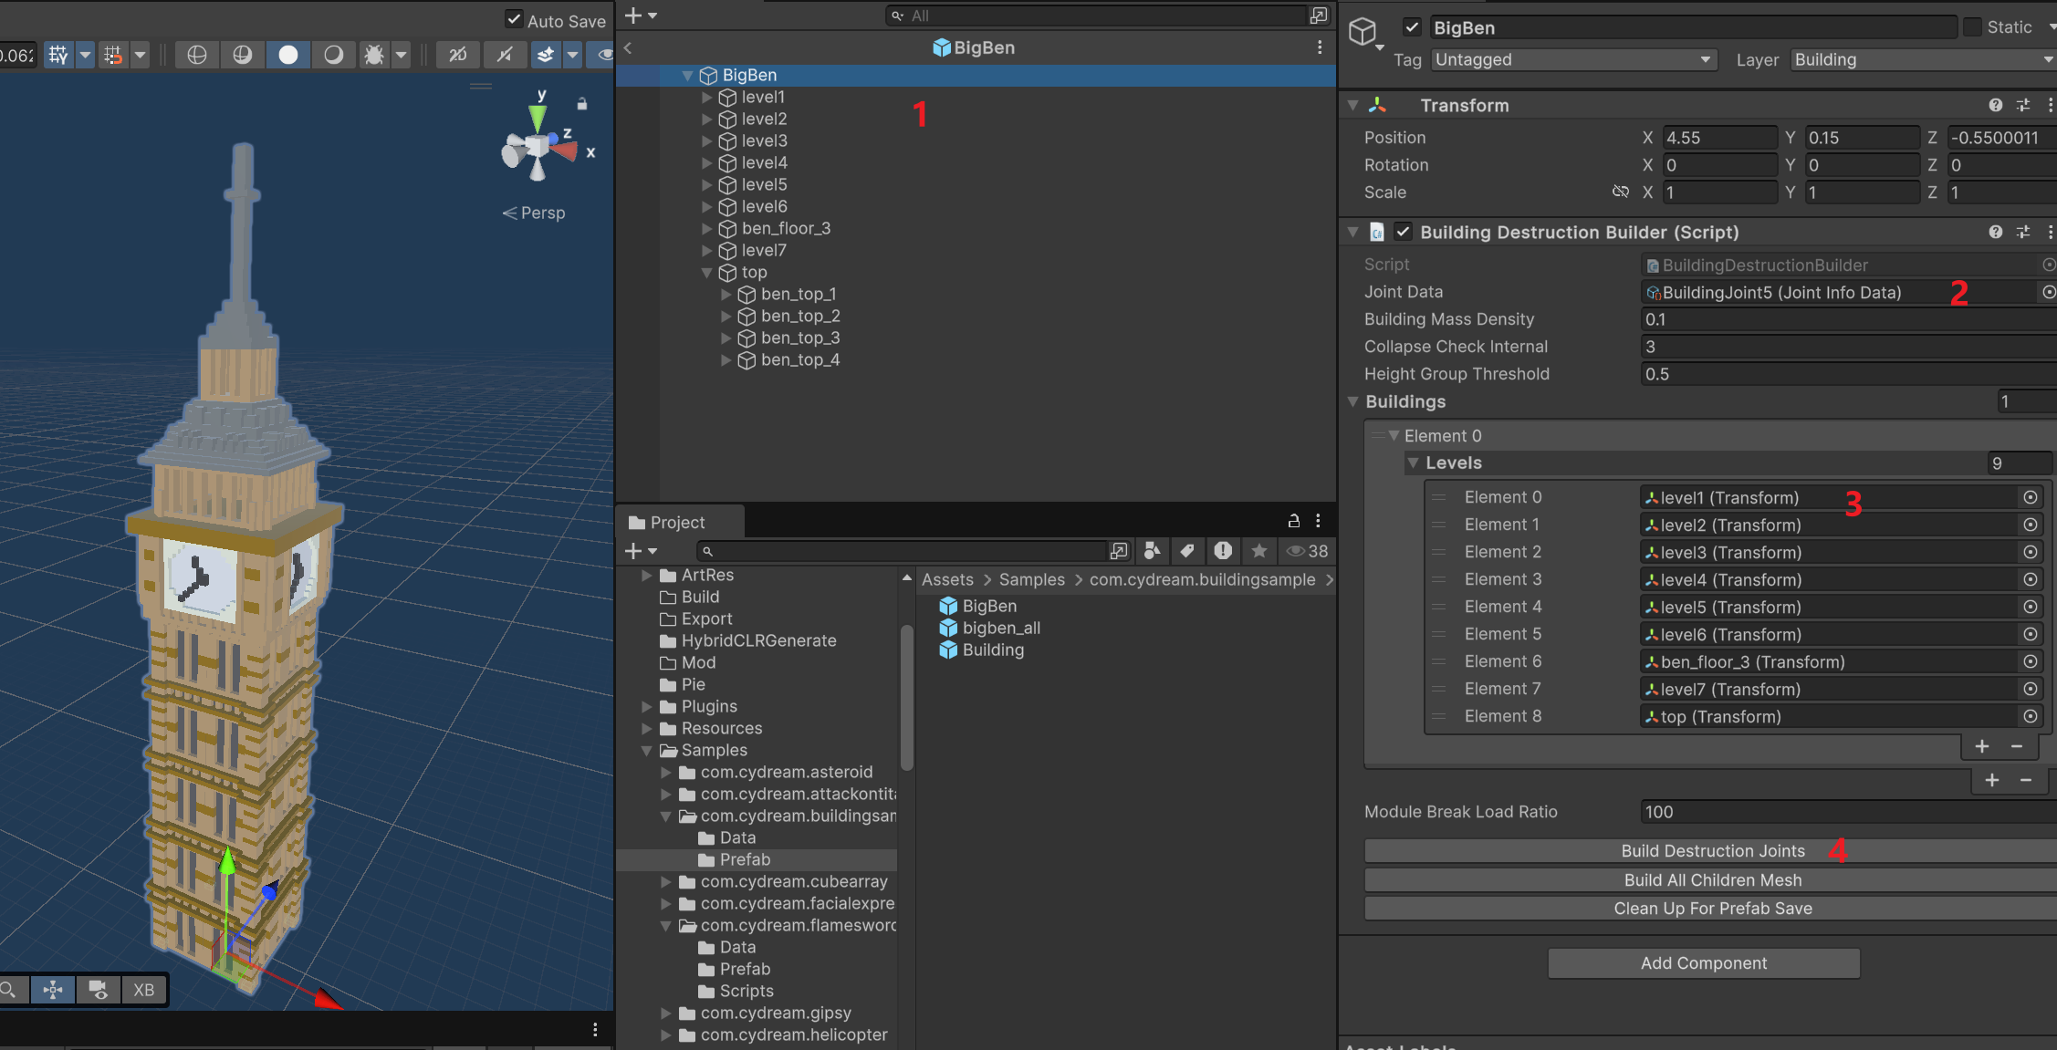The width and height of the screenshot is (2057, 1050).
Task: Click the Hierarchy create plus button
Action: [633, 16]
